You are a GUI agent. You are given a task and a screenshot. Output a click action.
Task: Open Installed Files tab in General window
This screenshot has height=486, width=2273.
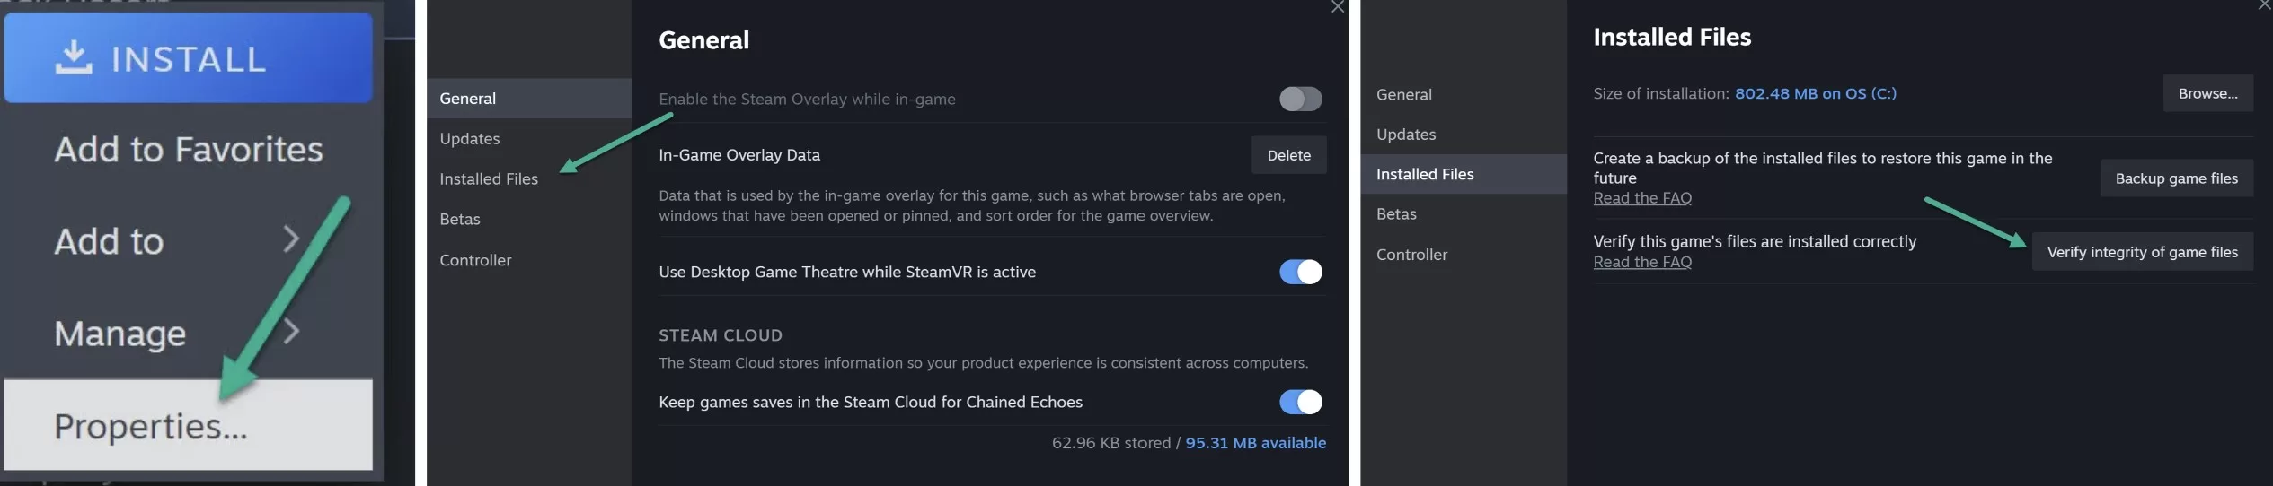tap(489, 179)
